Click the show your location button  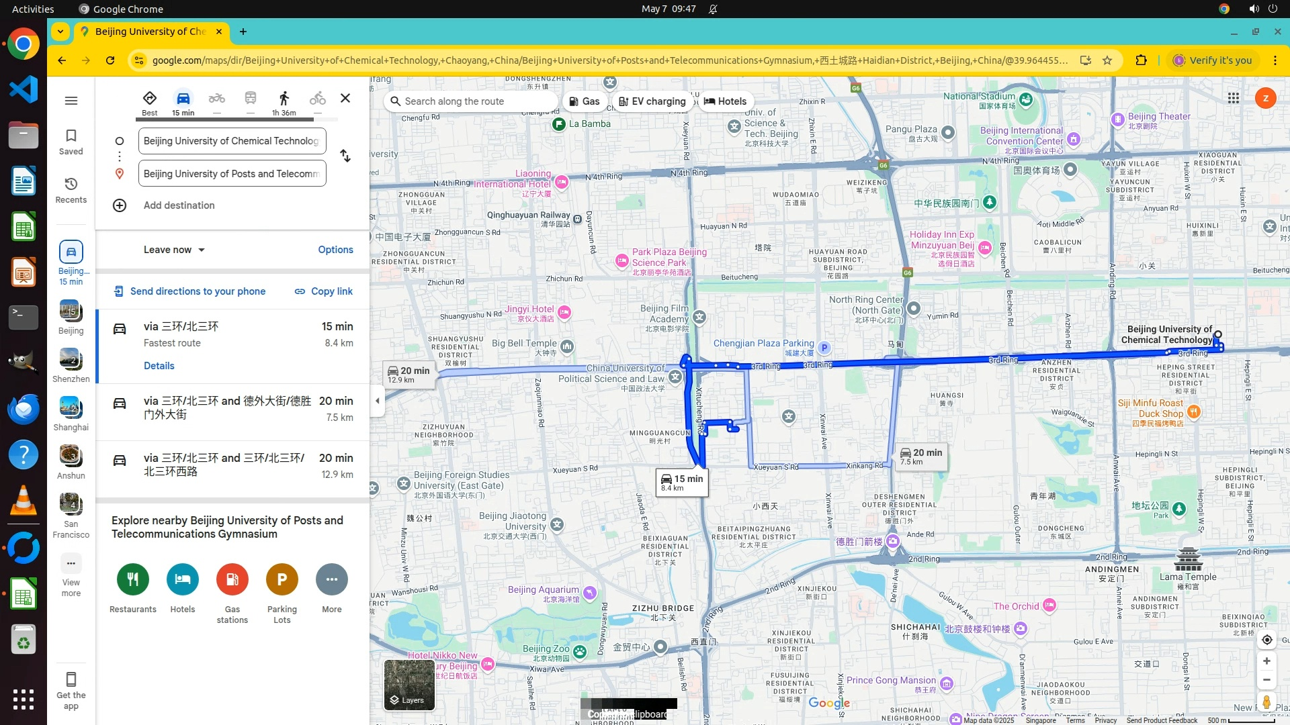(x=1266, y=640)
